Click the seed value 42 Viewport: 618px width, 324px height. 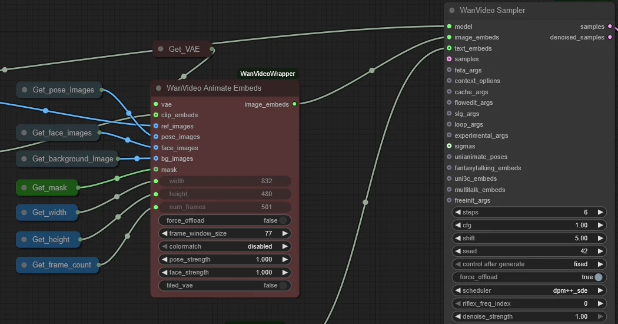(584, 251)
